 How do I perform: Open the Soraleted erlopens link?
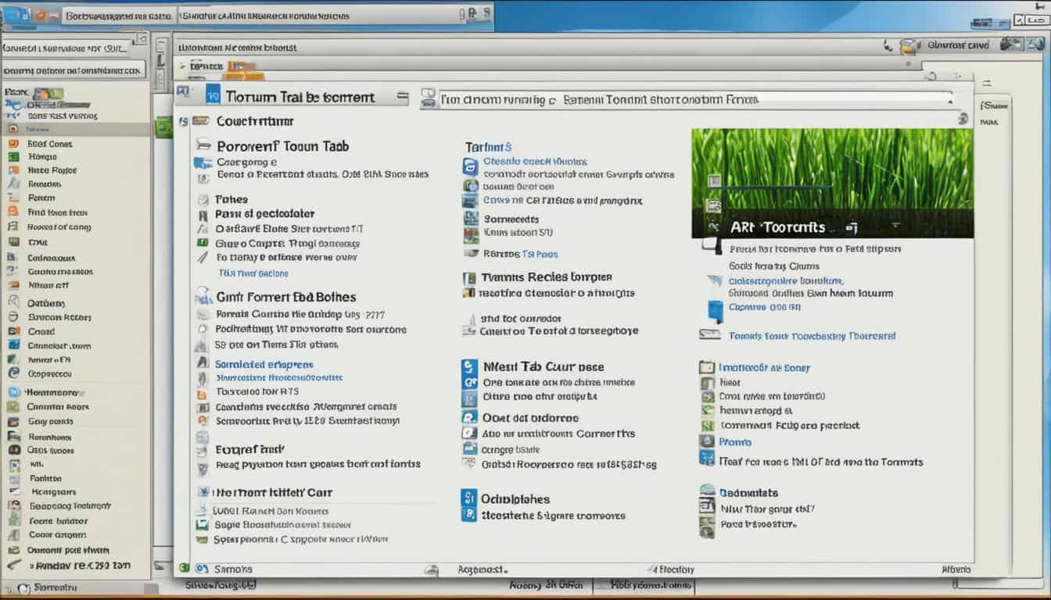[264, 364]
